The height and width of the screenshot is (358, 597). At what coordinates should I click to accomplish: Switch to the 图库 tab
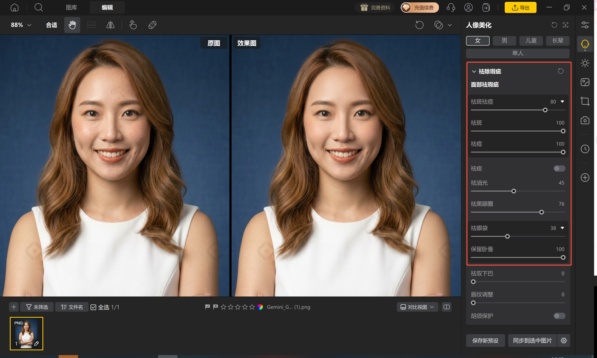[x=71, y=7]
